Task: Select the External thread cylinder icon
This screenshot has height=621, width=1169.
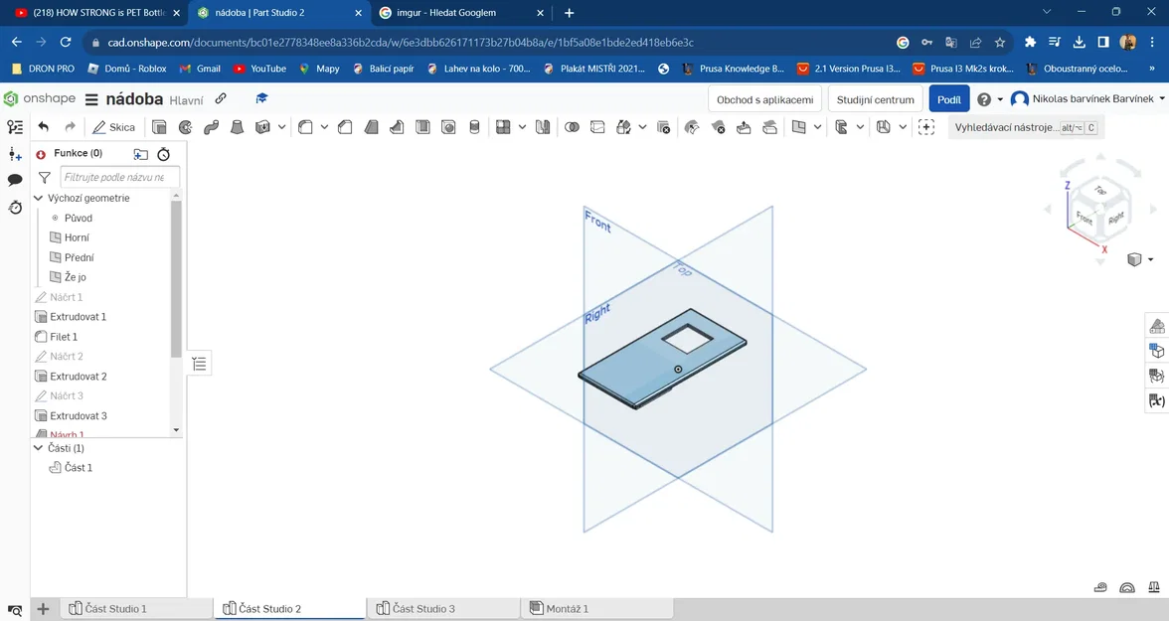Action: coord(474,127)
